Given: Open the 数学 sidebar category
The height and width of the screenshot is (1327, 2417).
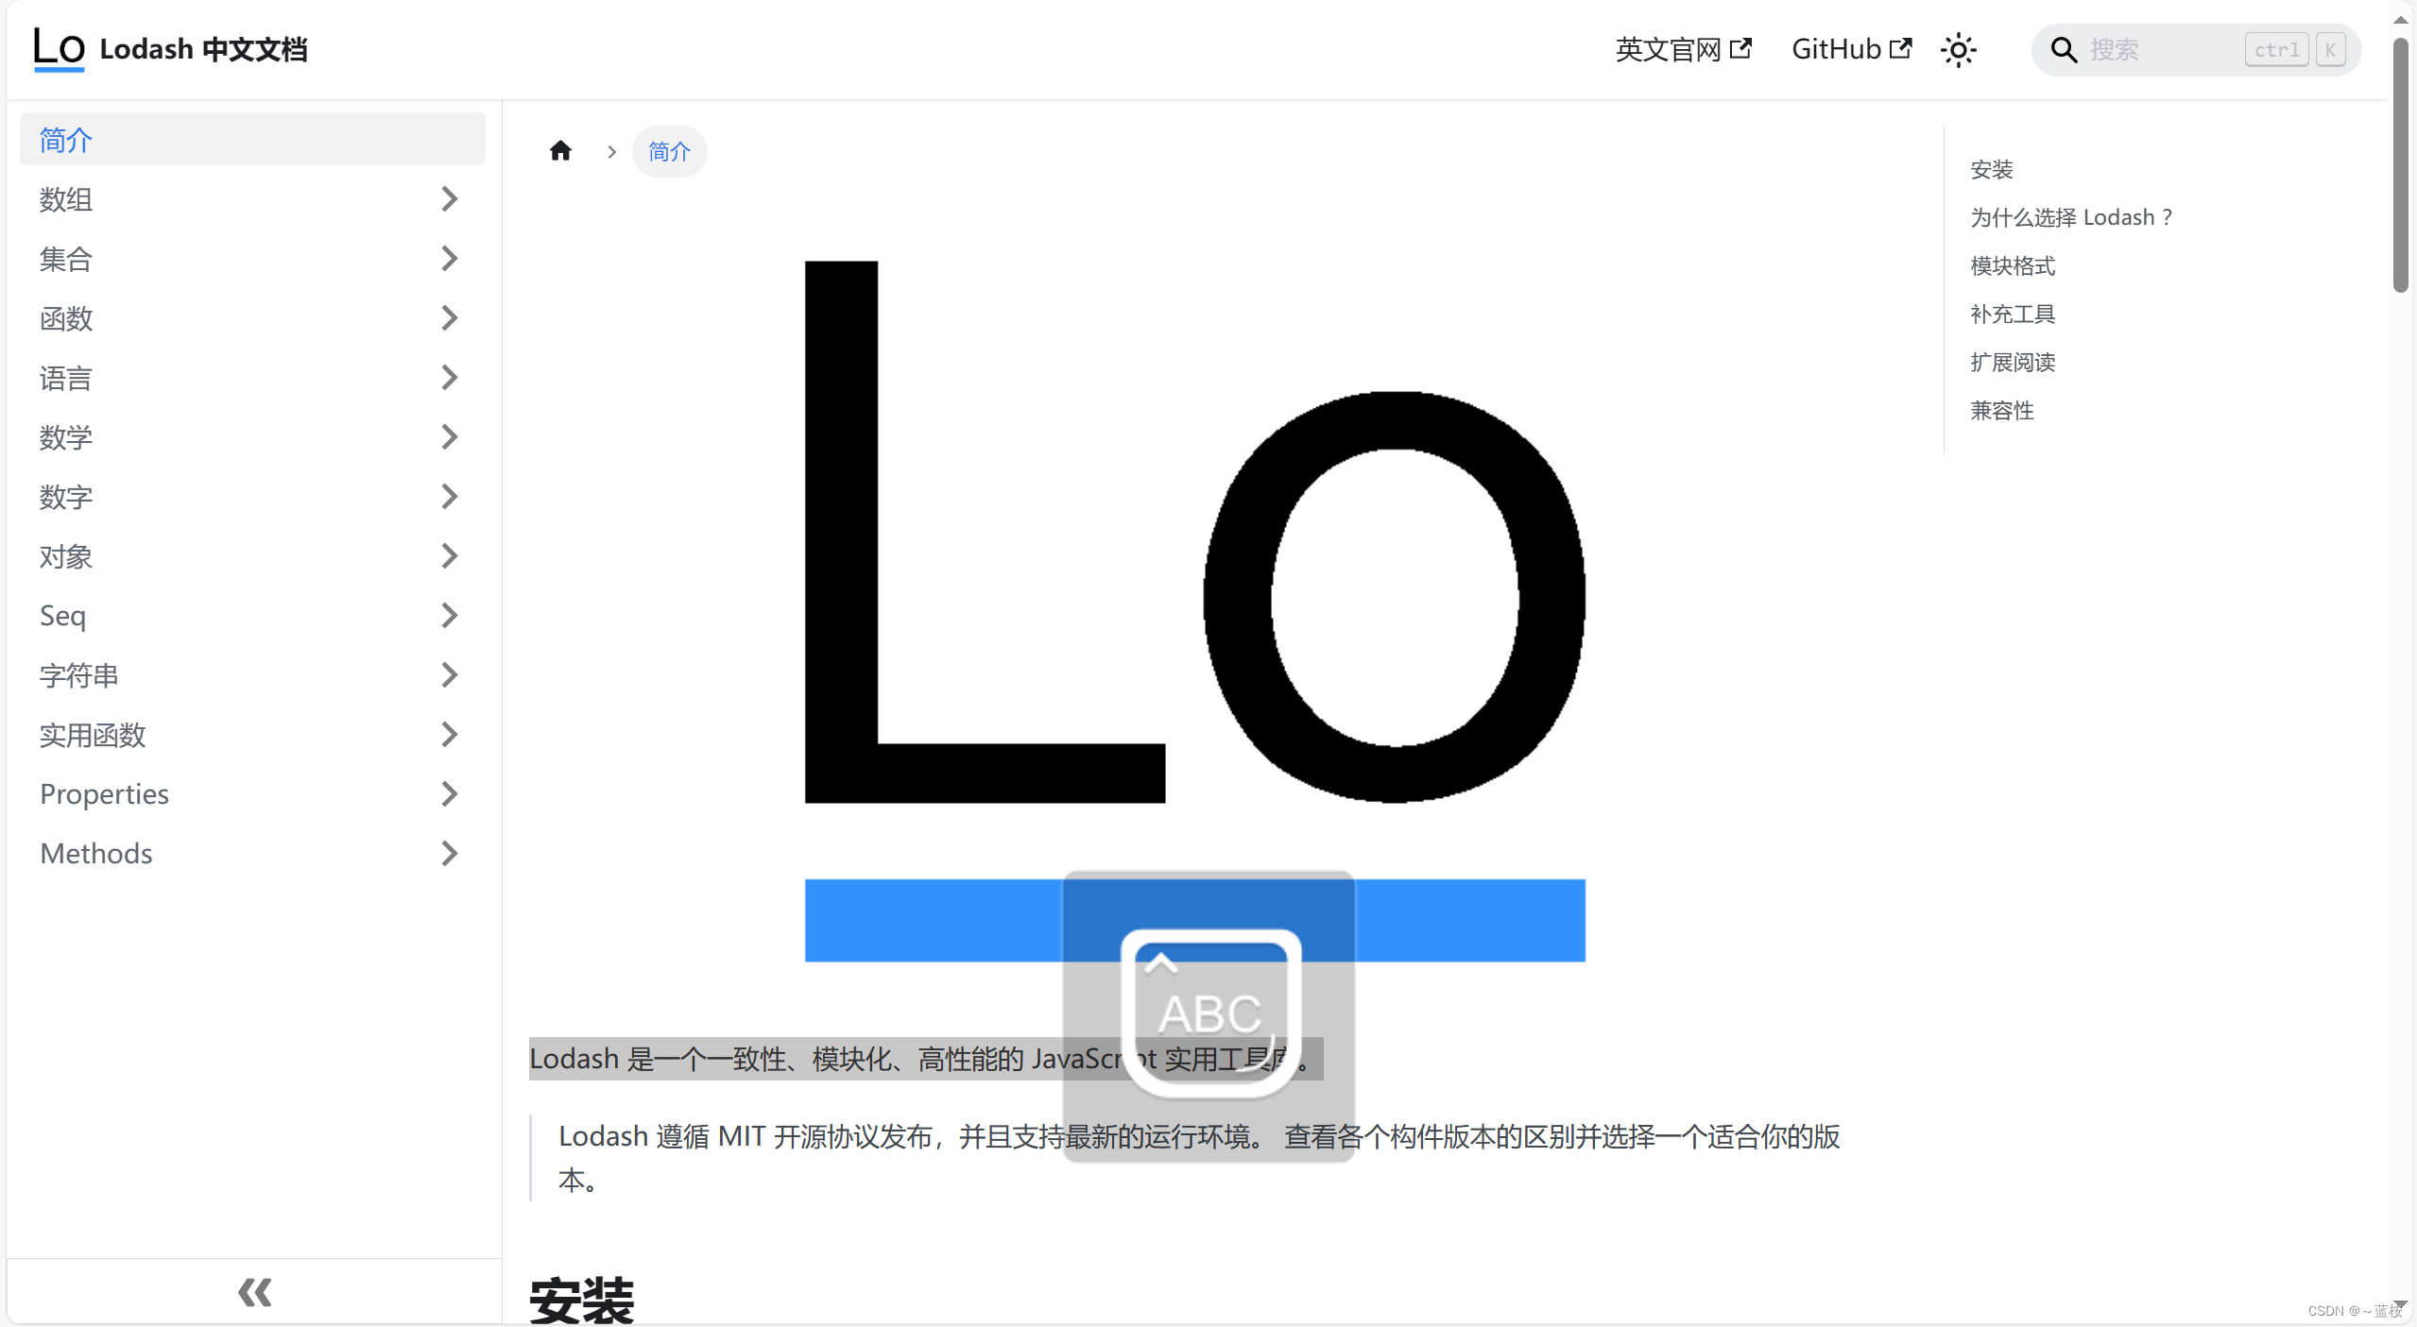Looking at the screenshot, I should coord(66,437).
